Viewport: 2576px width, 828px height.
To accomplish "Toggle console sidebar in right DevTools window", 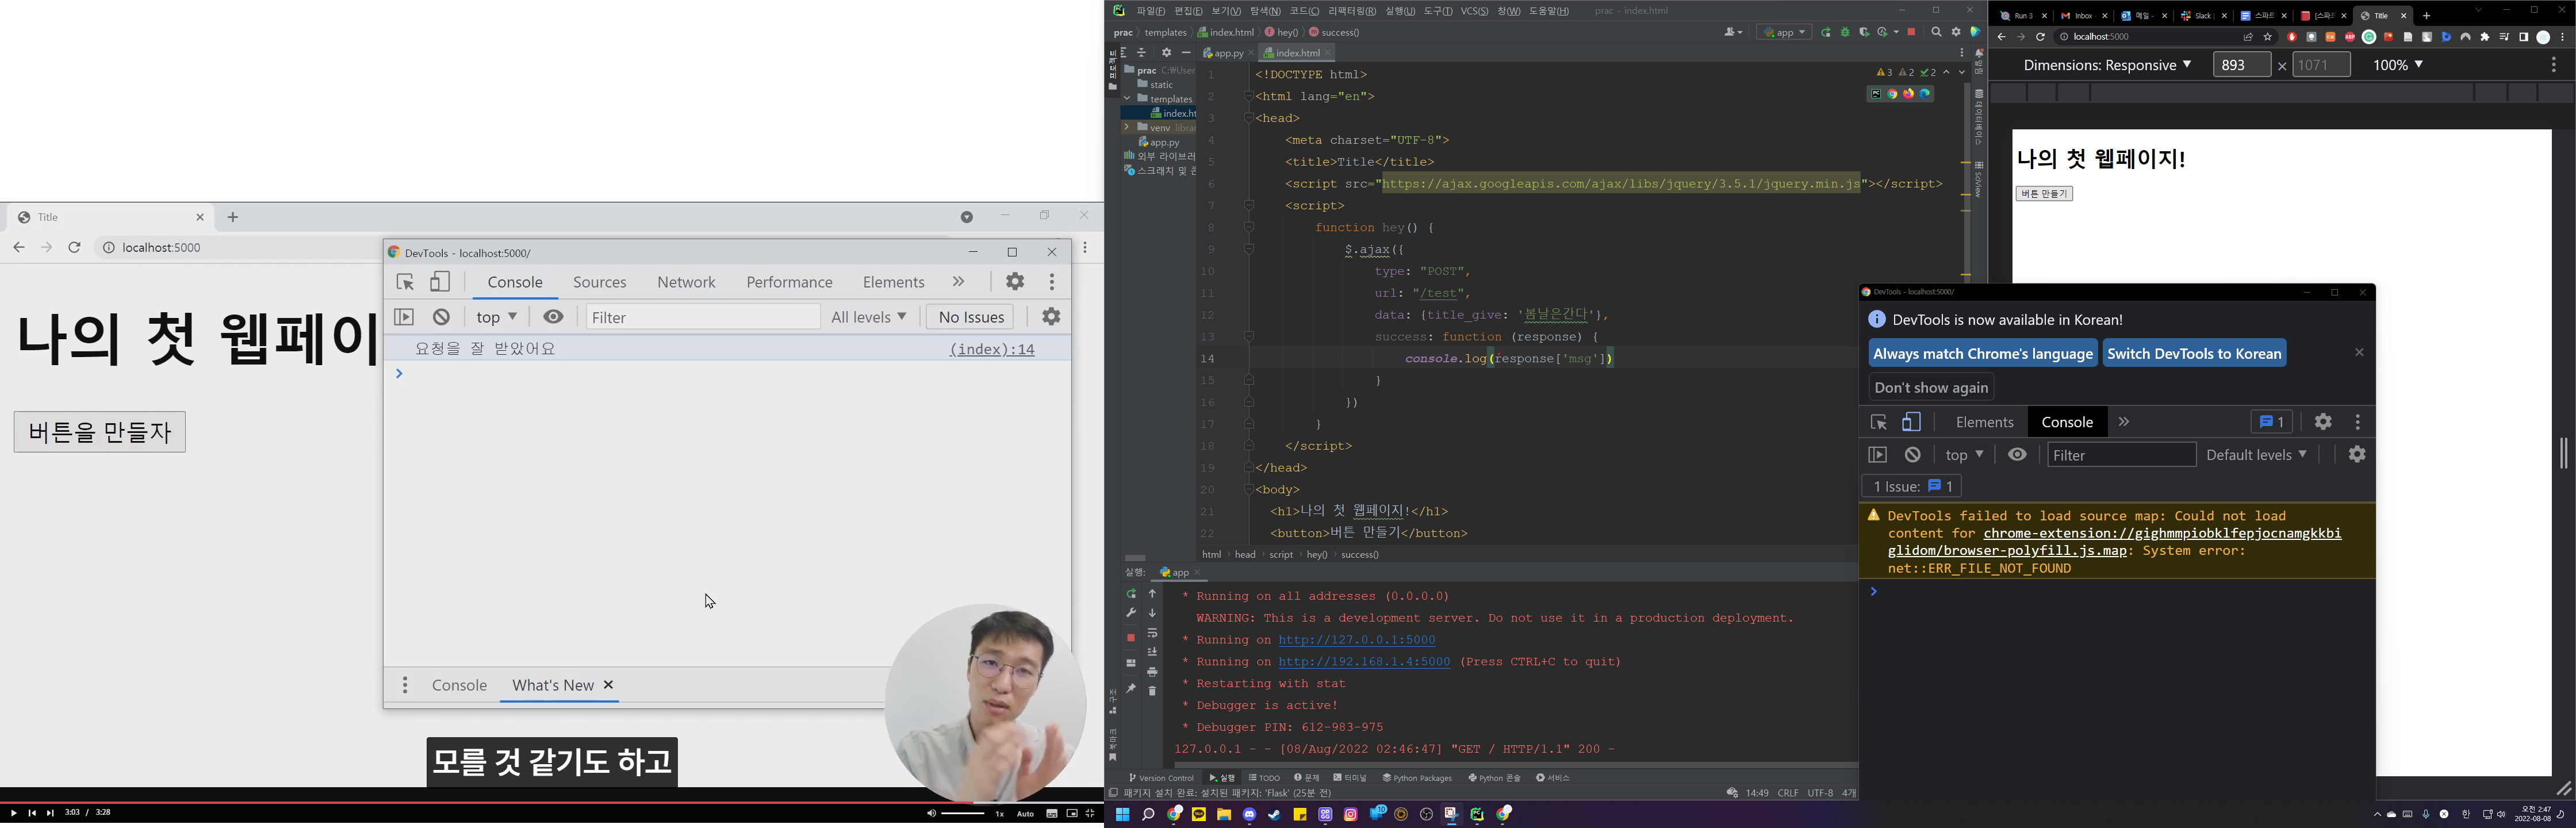I will coord(1878,455).
